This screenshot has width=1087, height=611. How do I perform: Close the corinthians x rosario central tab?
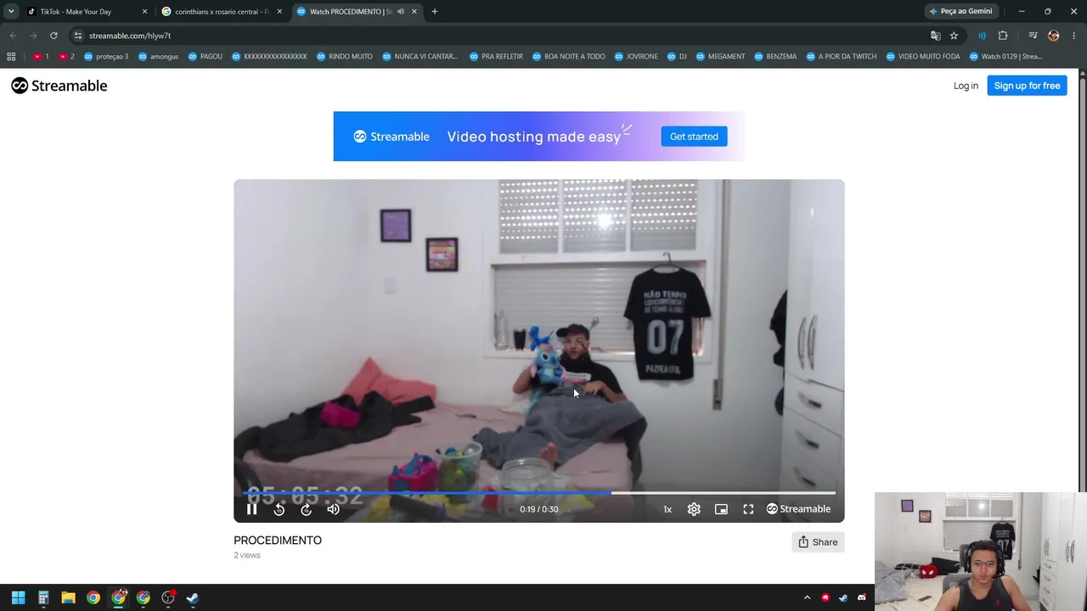tap(279, 12)
